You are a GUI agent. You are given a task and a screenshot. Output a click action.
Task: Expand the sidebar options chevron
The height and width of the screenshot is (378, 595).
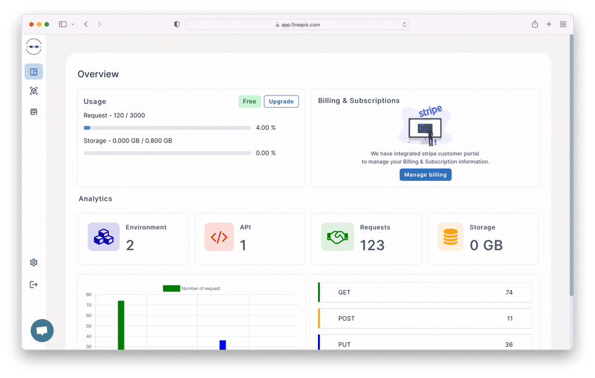point(73,24)
